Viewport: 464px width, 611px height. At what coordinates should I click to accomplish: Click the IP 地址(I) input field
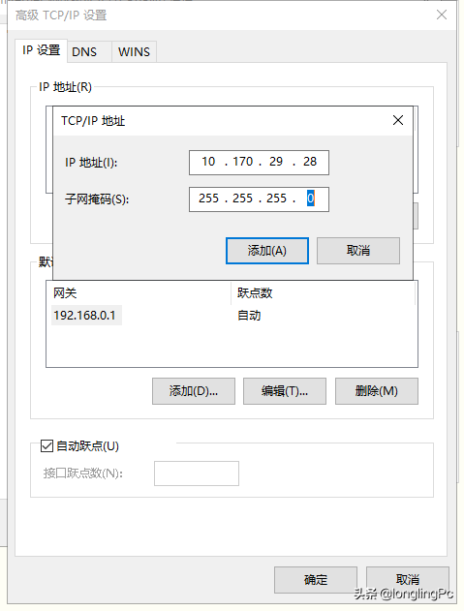click(x=259, y=163)
